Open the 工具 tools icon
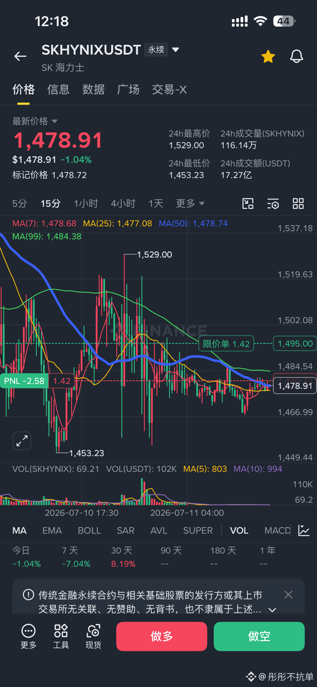 61,636
